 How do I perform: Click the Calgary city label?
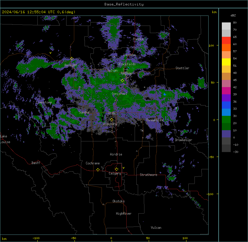click(x=115, y=173)
